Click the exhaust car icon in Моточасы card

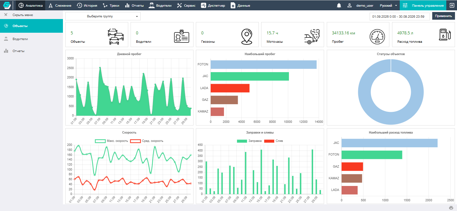point(312,36)
